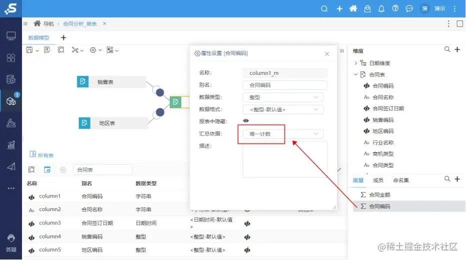Click the green 合同表 node icon
Screen dimensions: 466x260
(x=175, y=102)
